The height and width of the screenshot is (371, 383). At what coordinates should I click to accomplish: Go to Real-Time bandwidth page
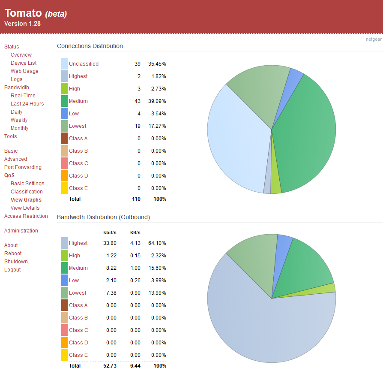[23, 96]
